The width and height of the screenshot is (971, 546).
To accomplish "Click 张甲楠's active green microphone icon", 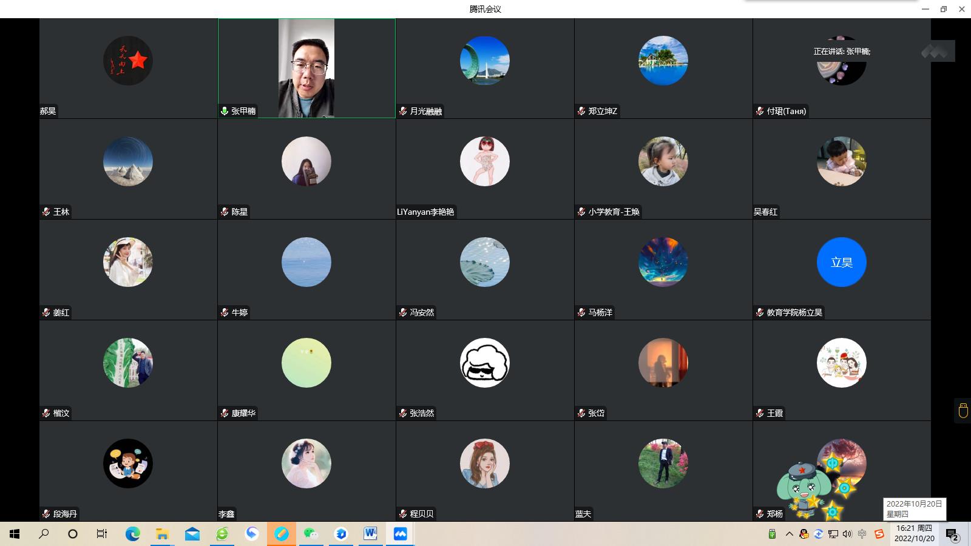I will pos(225,111).
